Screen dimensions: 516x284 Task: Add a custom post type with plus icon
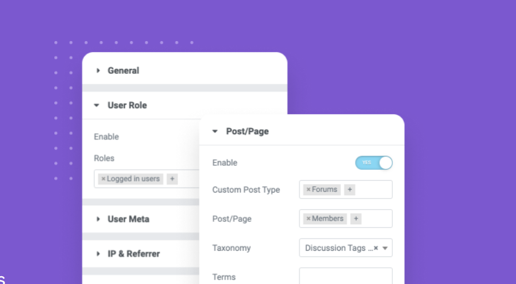(x=350, y=190)
